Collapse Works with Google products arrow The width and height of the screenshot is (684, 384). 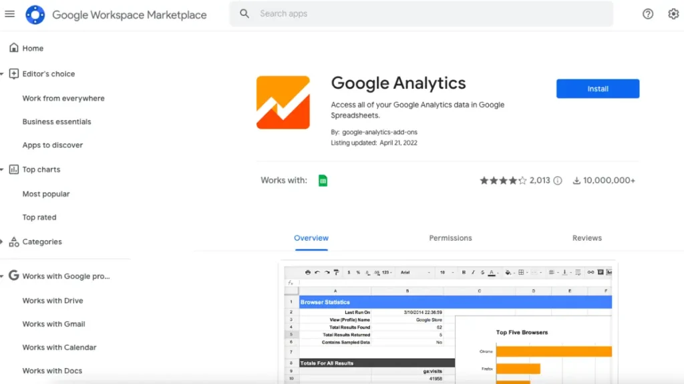(x=2, y=277)
